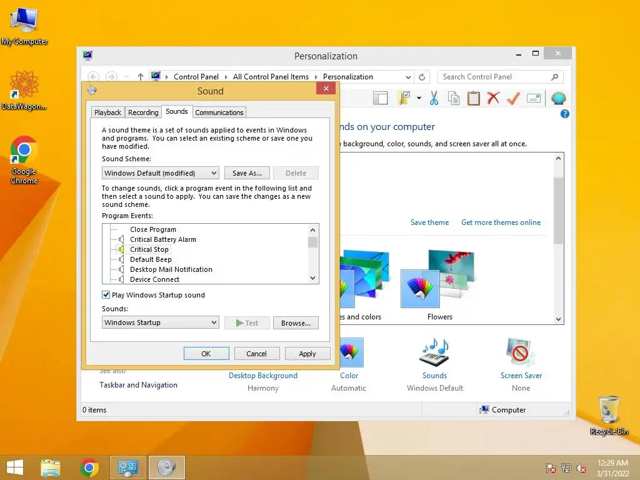Open the Screen Saver icon
This screenshot has width=640, height=480.
tap(521, 352)
